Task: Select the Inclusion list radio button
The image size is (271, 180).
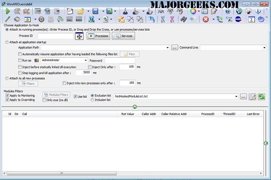Action: [92, 100]
